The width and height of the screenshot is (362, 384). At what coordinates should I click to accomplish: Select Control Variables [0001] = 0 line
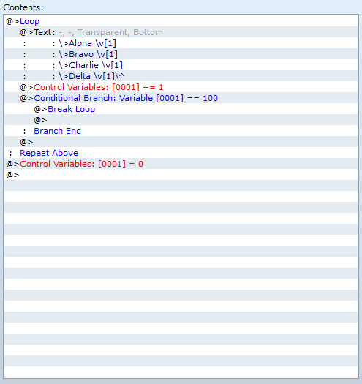click(181, 164)
